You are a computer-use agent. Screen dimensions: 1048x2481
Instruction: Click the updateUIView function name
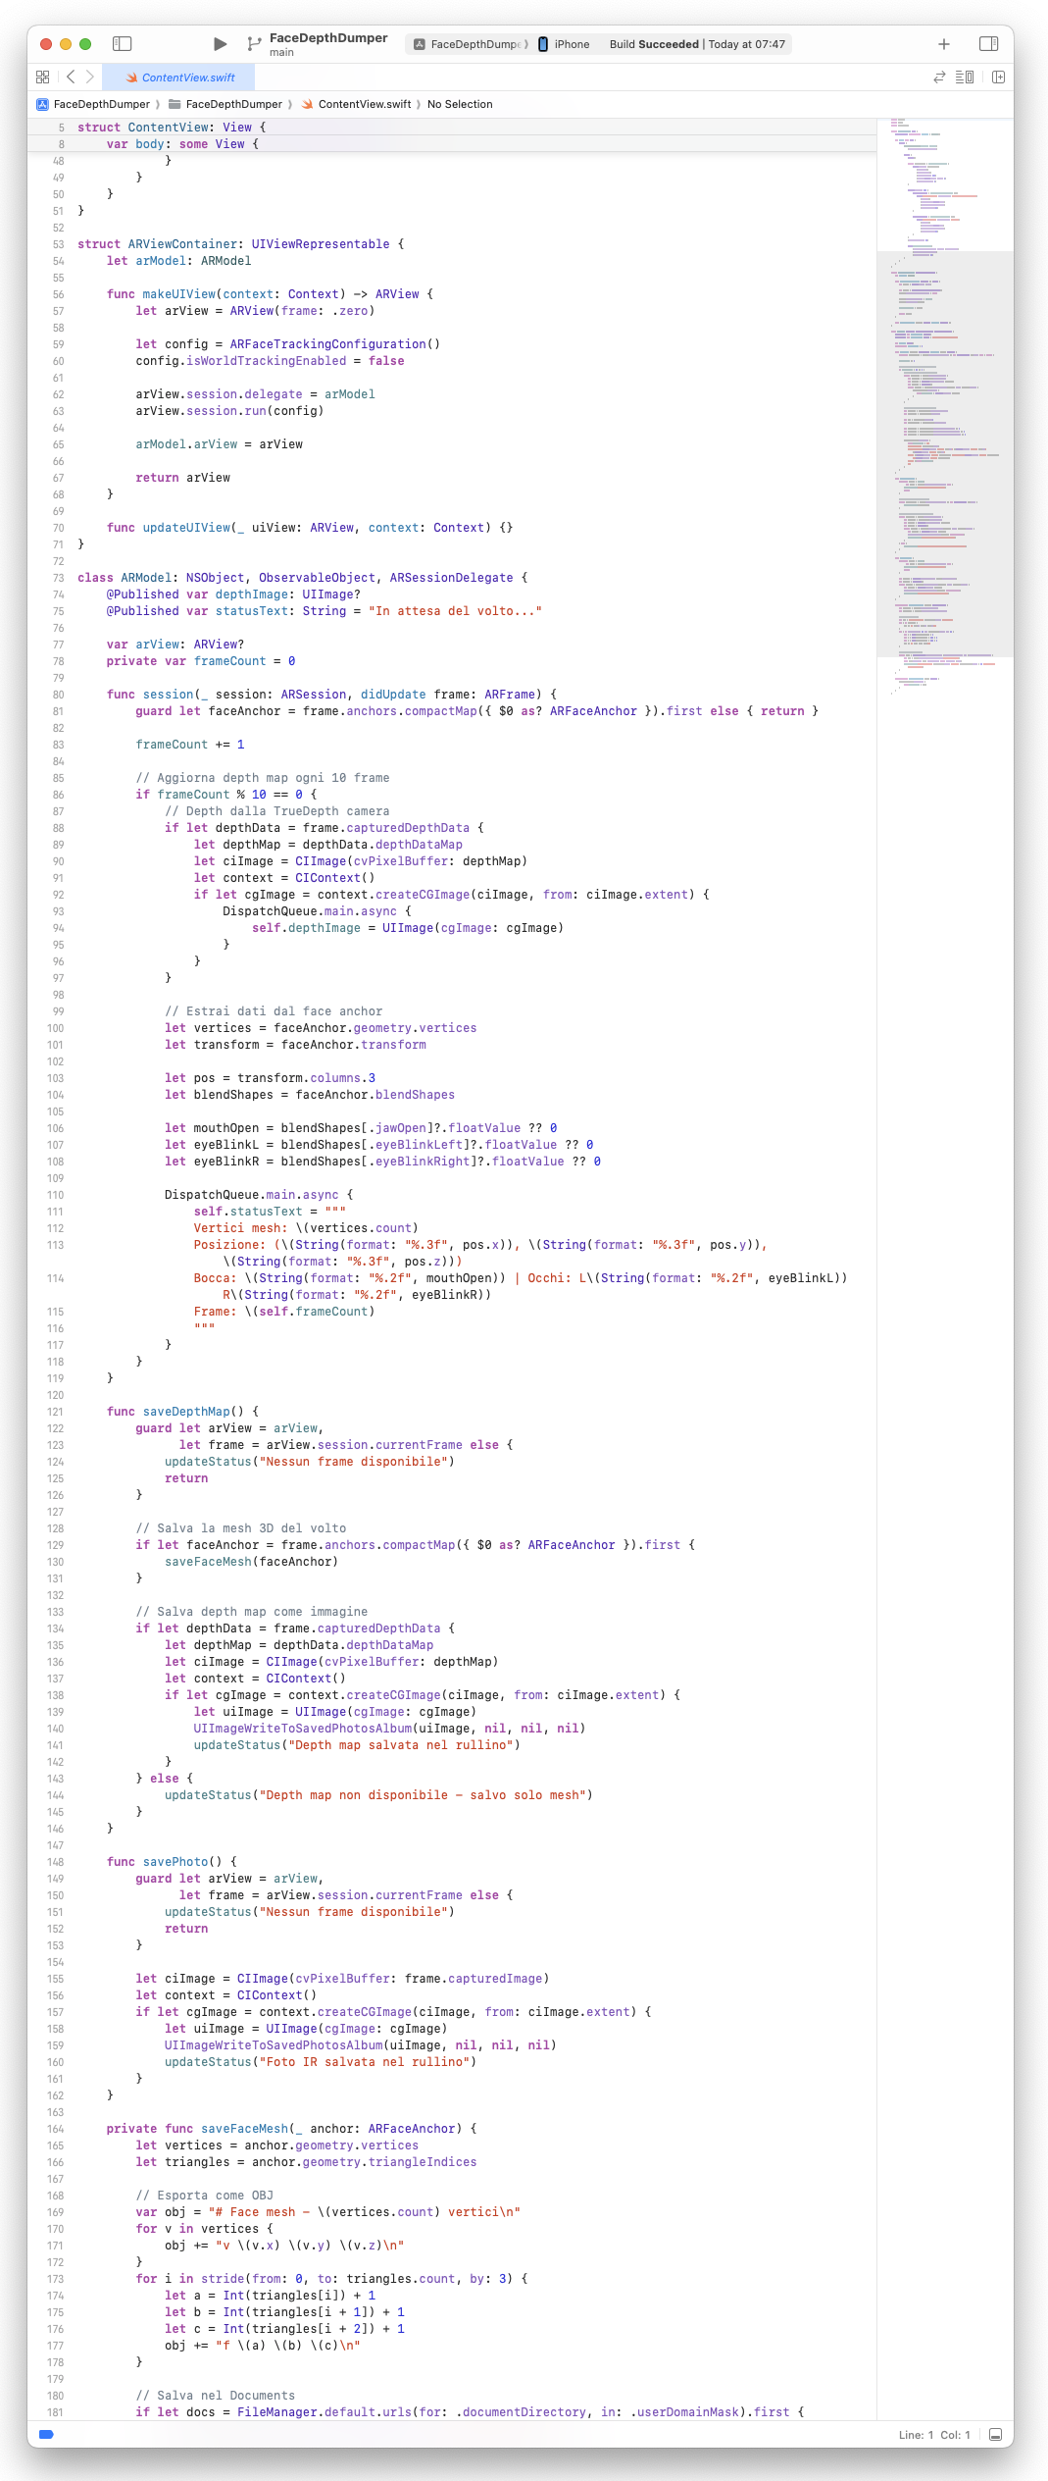click(186, 528)
